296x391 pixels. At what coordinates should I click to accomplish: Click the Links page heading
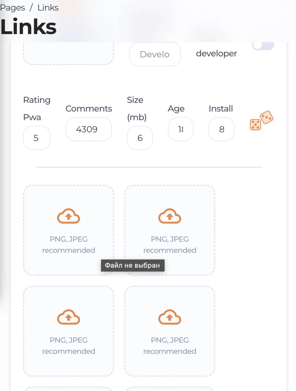[29, 27]
